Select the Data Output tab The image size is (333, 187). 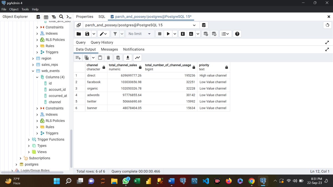86,49
